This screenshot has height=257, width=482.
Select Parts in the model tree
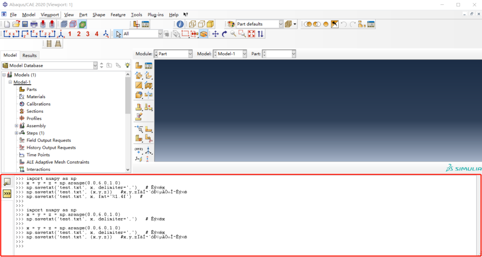32,89
